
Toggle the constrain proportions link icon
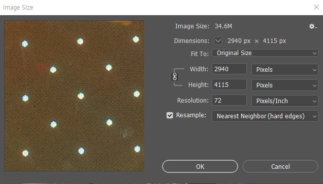(x=175, y=77)
